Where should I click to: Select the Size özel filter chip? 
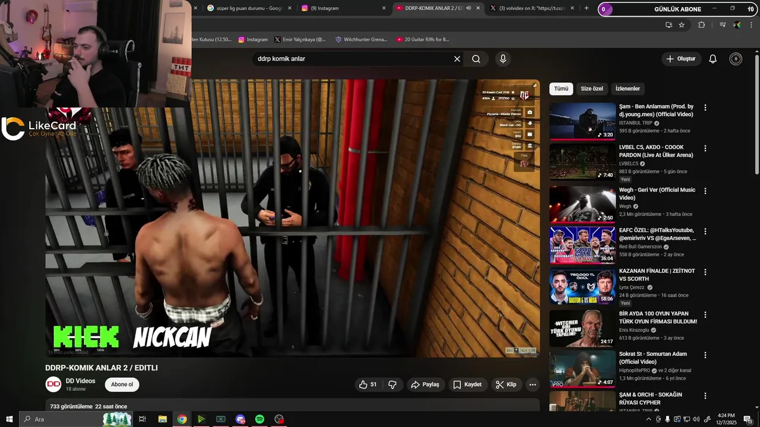[x=592, y=89]
